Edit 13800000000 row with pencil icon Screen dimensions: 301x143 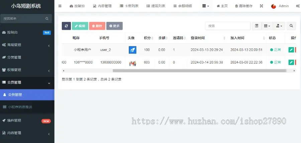coord(291,62)
